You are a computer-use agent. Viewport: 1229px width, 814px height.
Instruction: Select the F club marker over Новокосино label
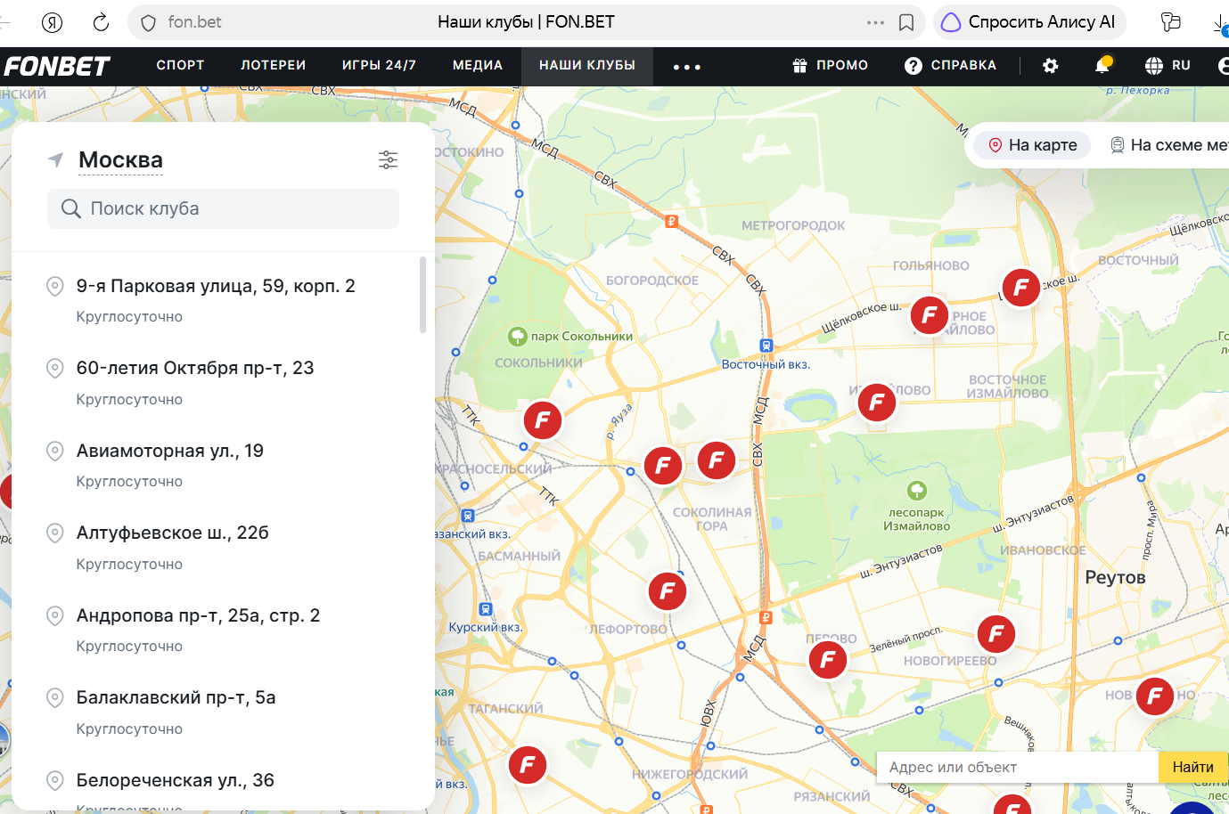pos(1155,696)
